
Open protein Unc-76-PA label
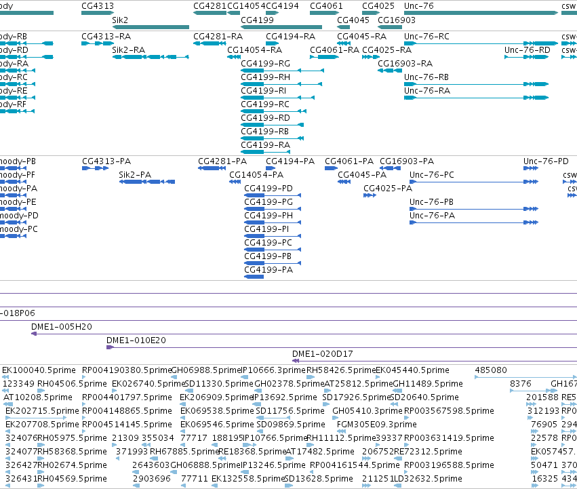[x=432, y=216]
